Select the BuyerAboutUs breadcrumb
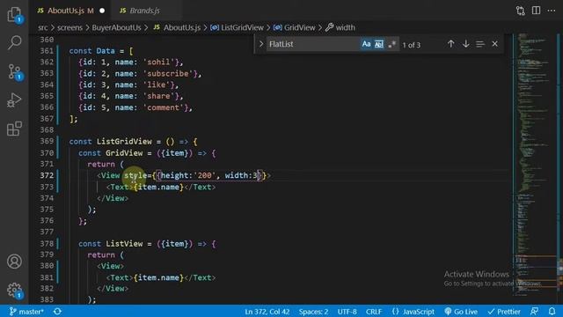Viewport: 563px width, 317px height. pos(116,27)
